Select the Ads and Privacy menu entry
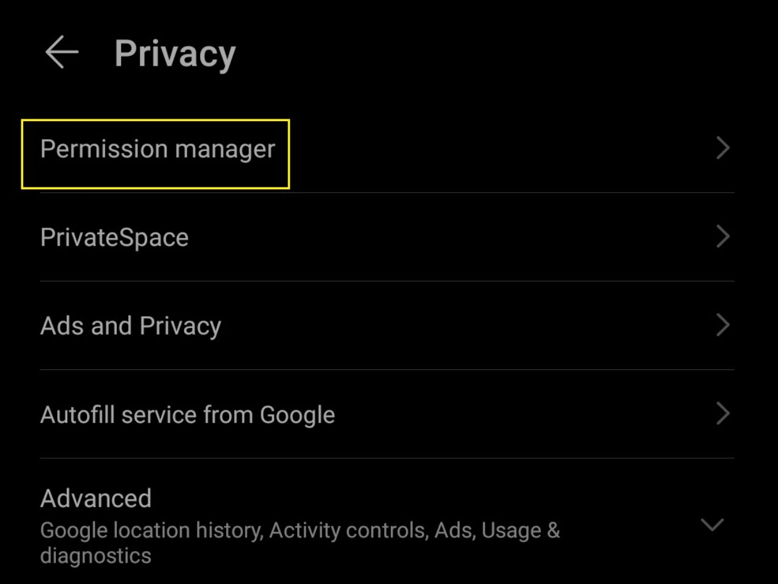The width and height of the screenshot is (778, 584). point(131,325)
